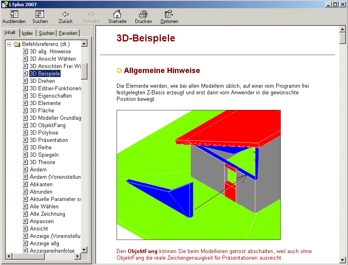Open the Alte Zeichnung topic
348x265 pixels.
coord(48,214)
